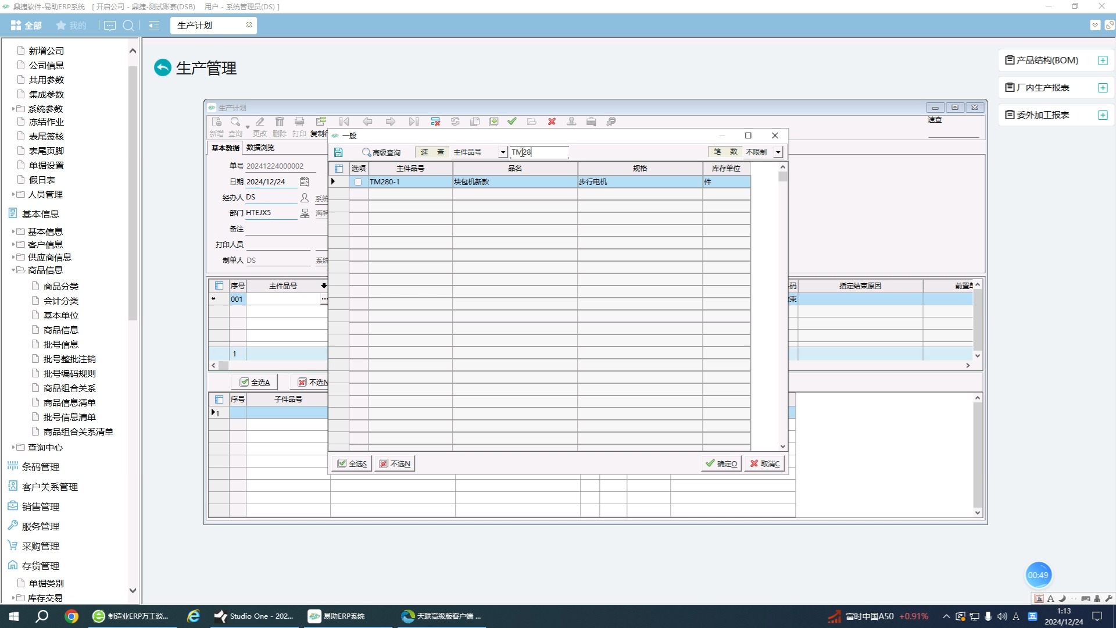Open the 不限制 record count dropdown
The image size is (1116, 628).
pyautogui.click(x=778, y=152)
